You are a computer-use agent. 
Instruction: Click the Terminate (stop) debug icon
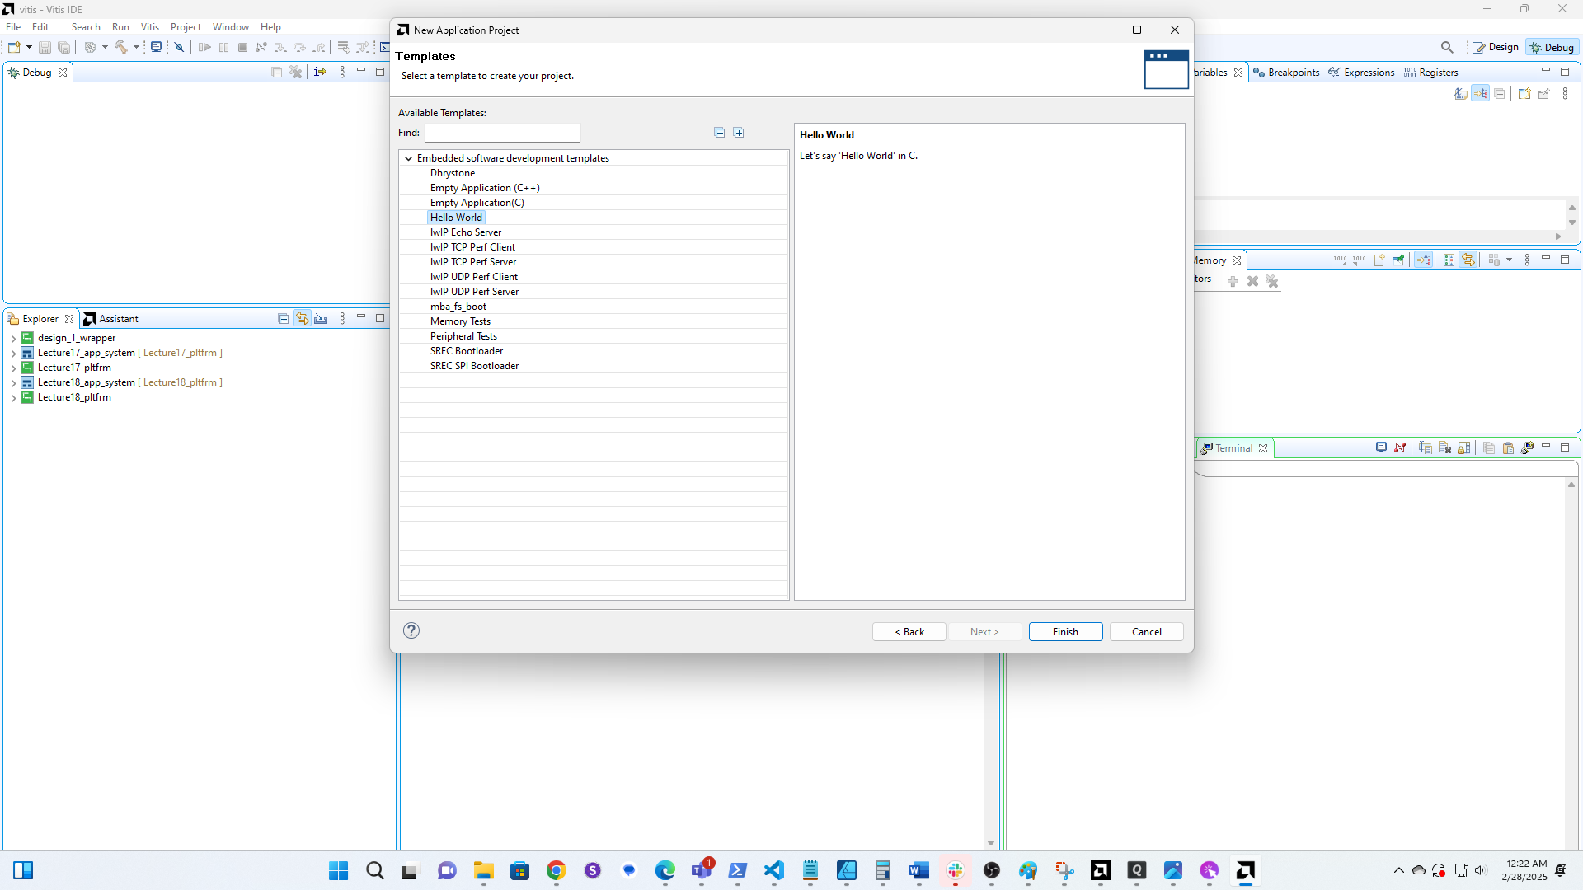(243, 47)
